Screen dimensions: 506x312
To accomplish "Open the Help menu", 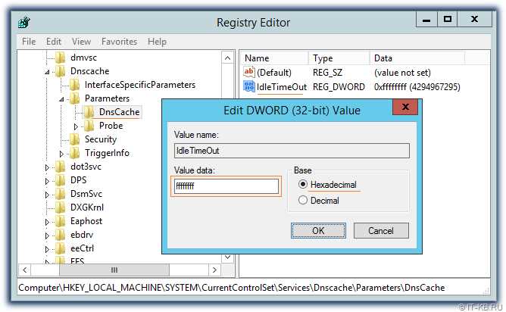I will click(x=157, y=42).
